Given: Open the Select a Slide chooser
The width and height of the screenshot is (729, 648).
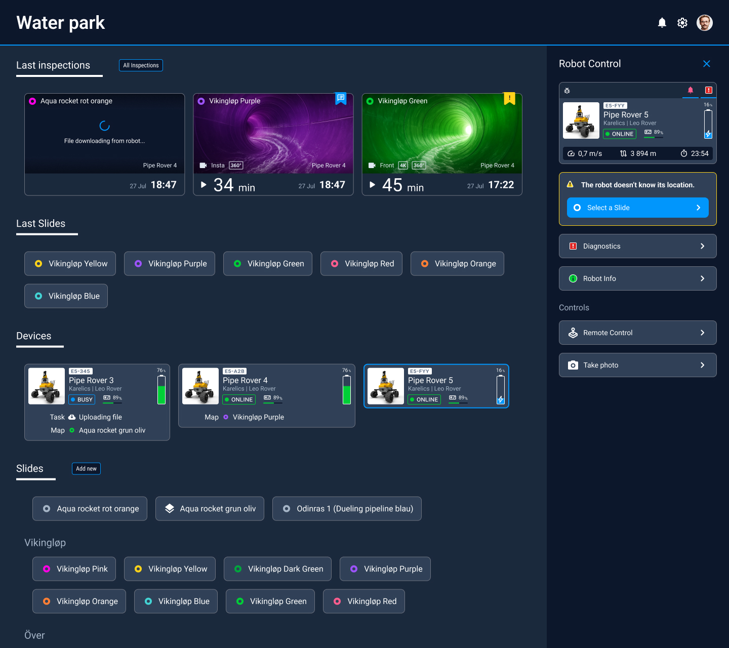Looking at the screenshot, I should point(637,208).
